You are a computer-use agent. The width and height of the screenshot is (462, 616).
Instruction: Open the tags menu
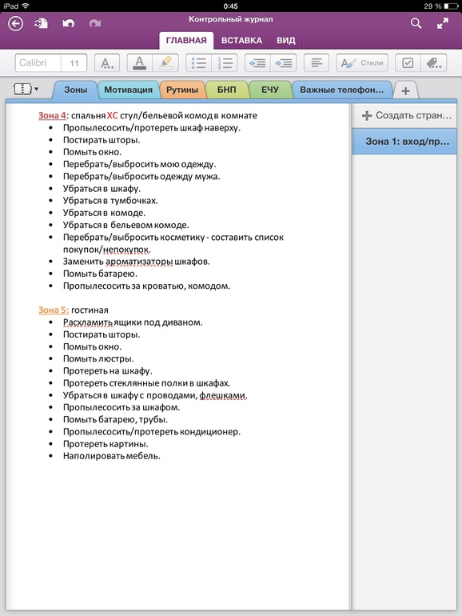(434, 63)
